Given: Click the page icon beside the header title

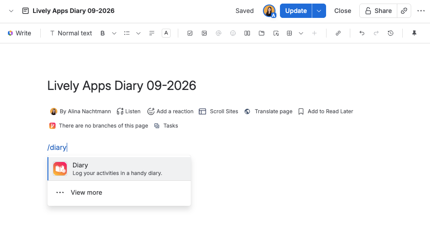Looking at the screenshot, I should [x=26, y=11].
